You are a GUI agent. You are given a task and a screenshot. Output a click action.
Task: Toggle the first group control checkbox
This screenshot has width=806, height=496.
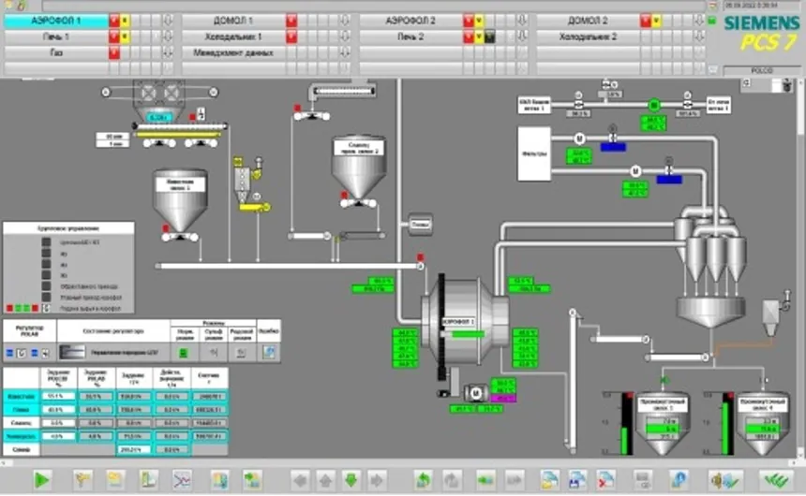(46, 241)
